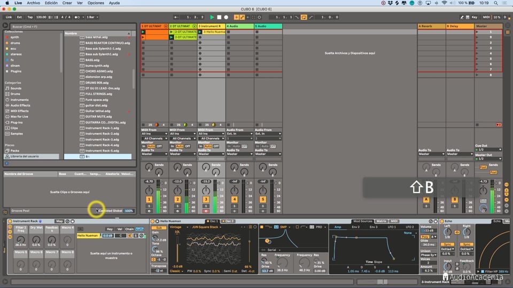
Task: Open the Master Out 1/2 dropdown
Action: tap(488, 159)
